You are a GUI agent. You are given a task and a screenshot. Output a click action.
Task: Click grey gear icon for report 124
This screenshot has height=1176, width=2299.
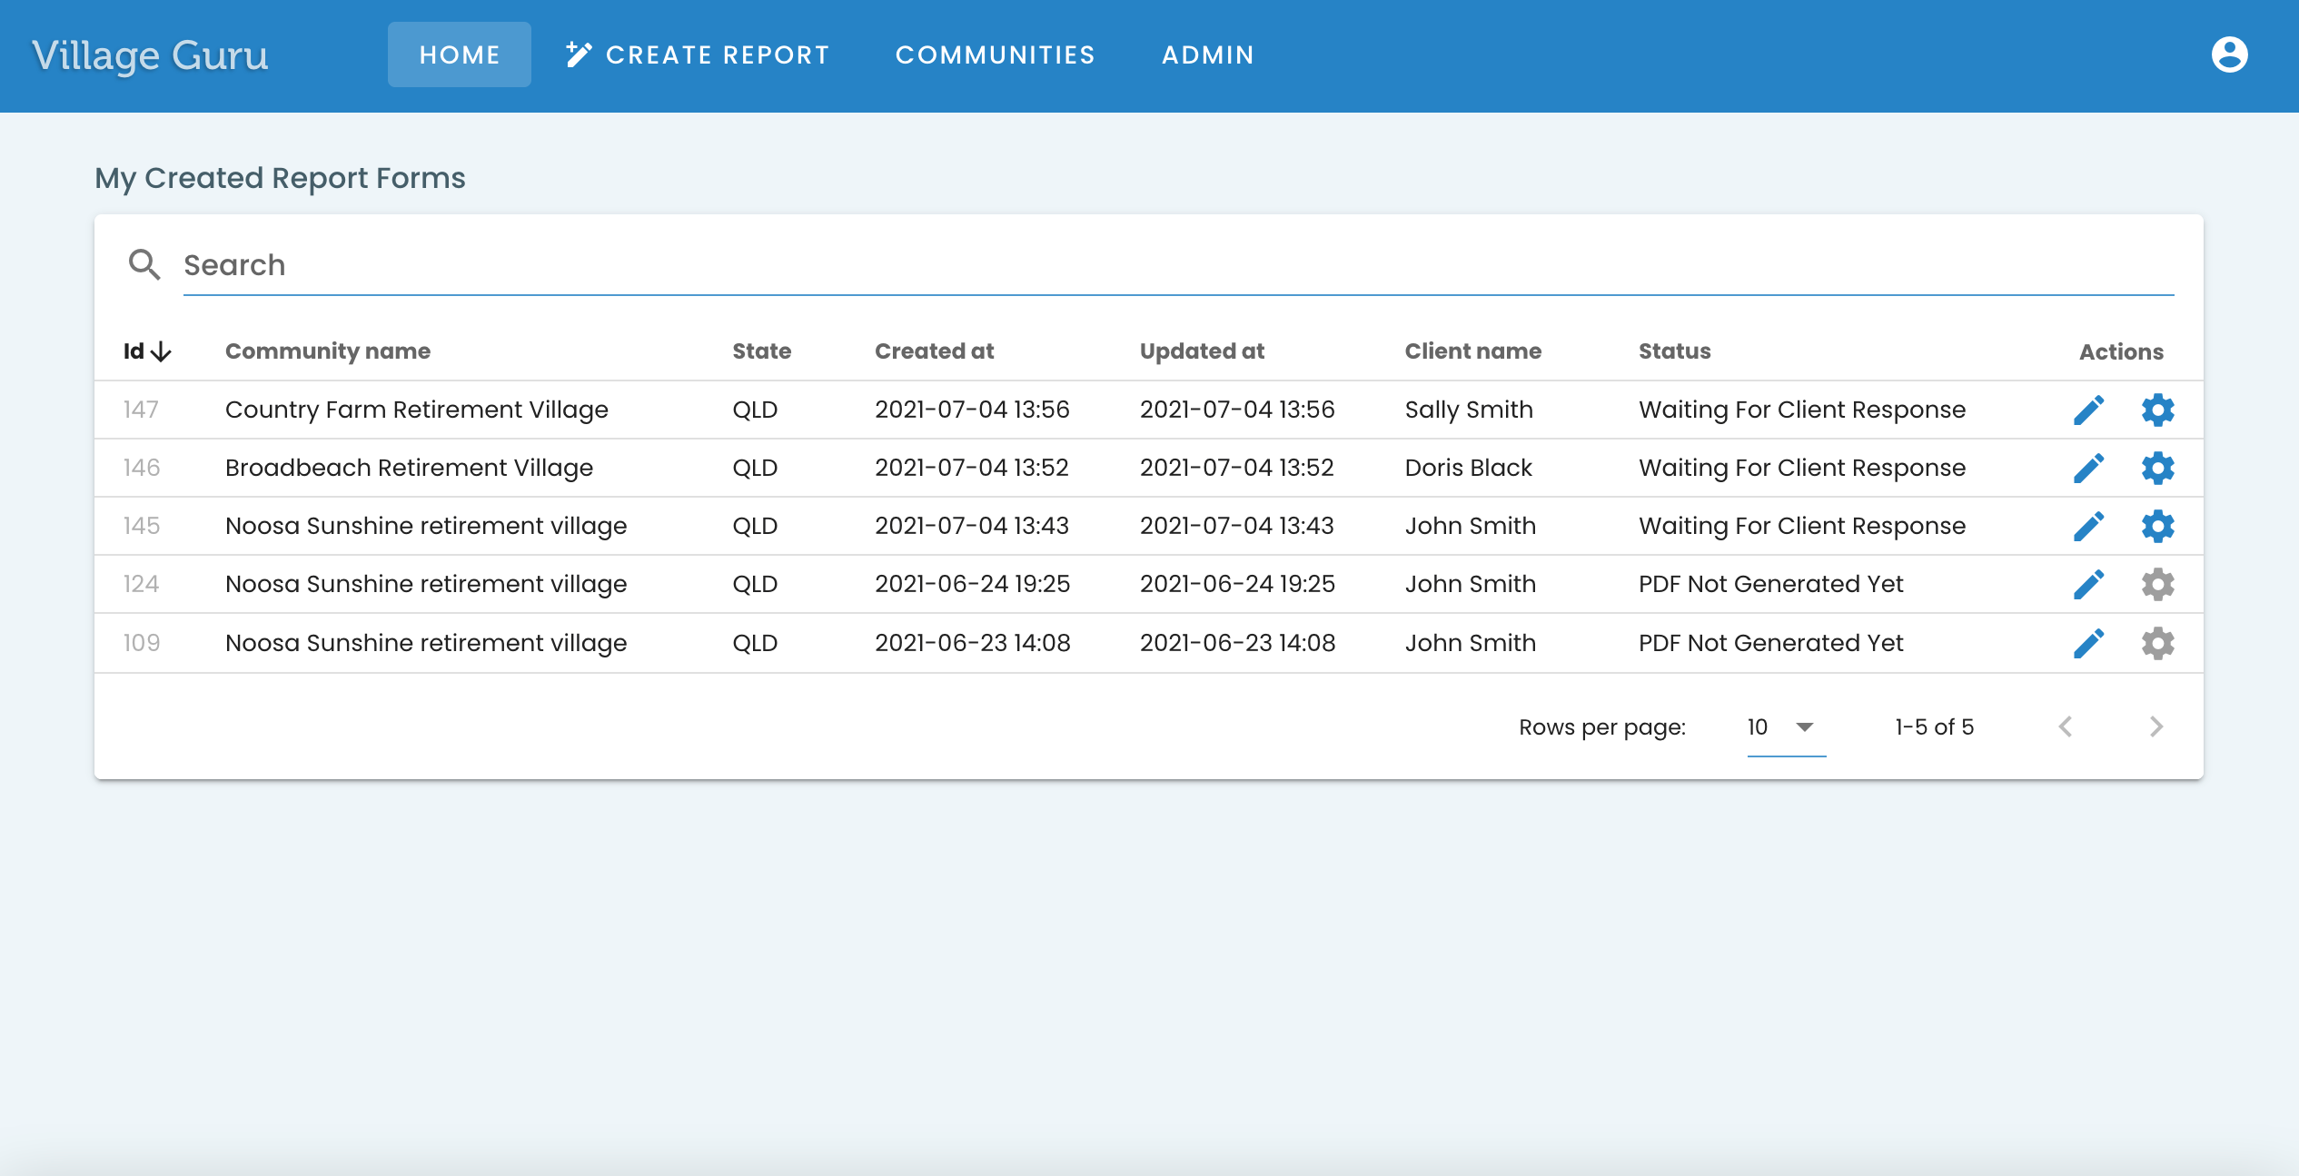pyautogui.click(x=2157, y=584)
